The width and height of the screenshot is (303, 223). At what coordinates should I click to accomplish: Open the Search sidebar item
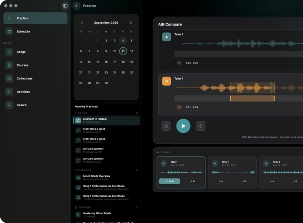tap(35, 105)
